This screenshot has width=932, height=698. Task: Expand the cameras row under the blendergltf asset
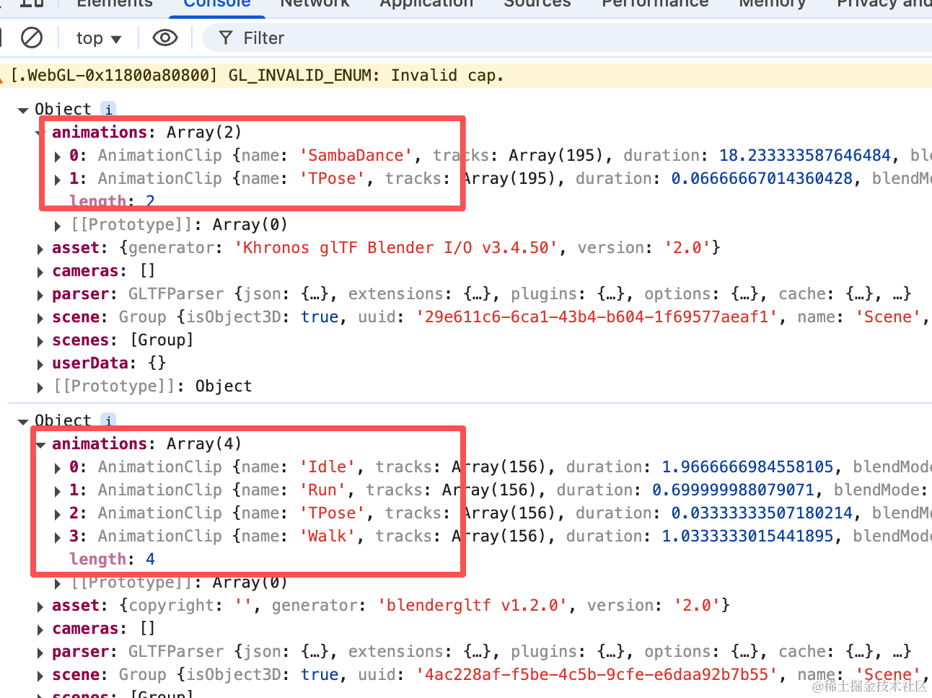tap(40, 629)
